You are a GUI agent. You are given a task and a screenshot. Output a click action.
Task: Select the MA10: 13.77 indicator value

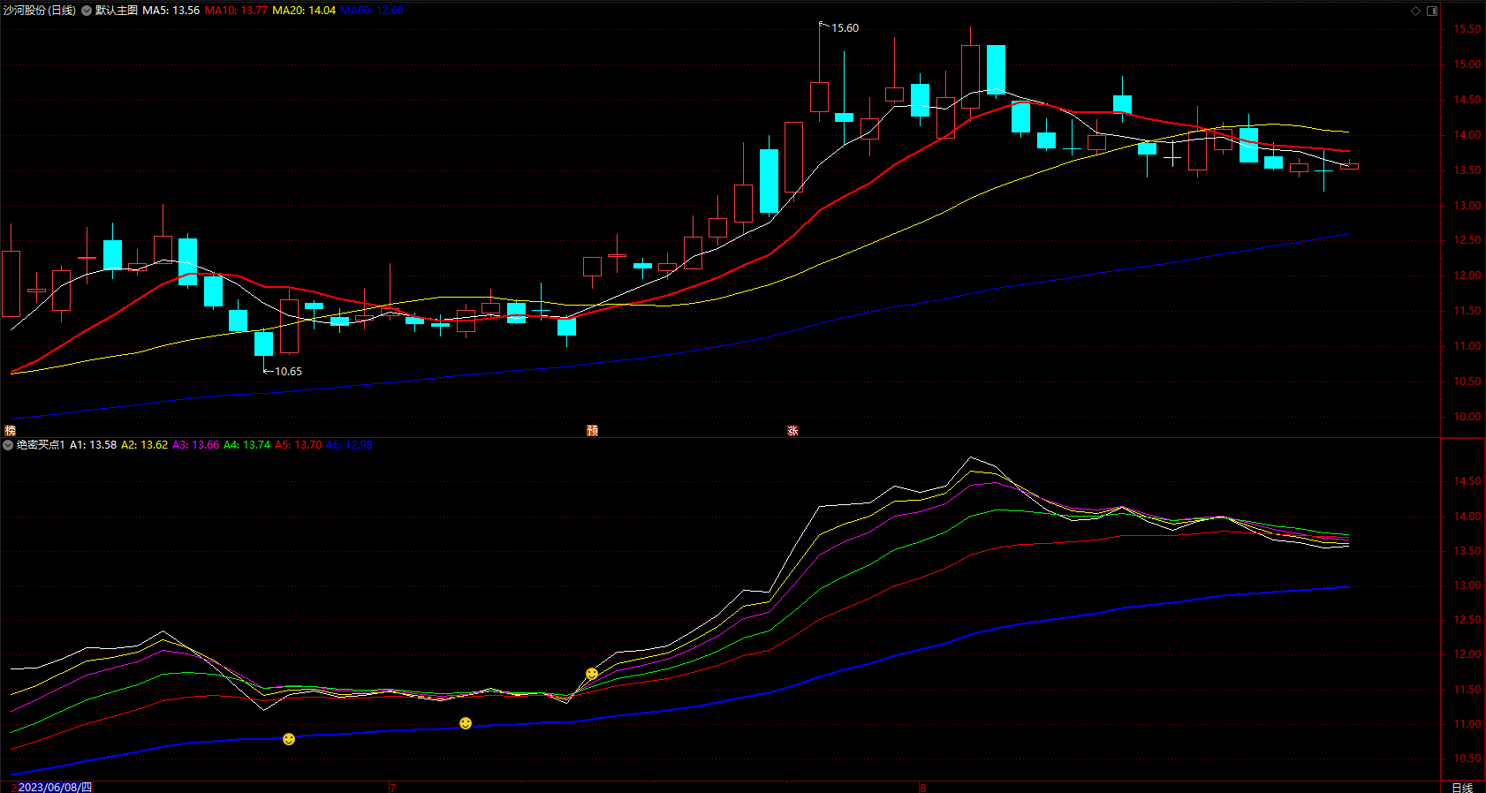click(236, 11)
